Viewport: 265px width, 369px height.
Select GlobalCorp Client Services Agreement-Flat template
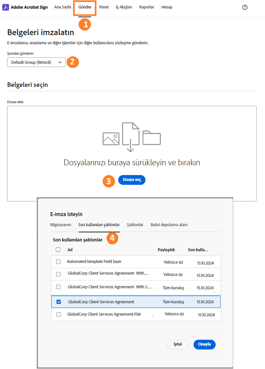[58, 314]
